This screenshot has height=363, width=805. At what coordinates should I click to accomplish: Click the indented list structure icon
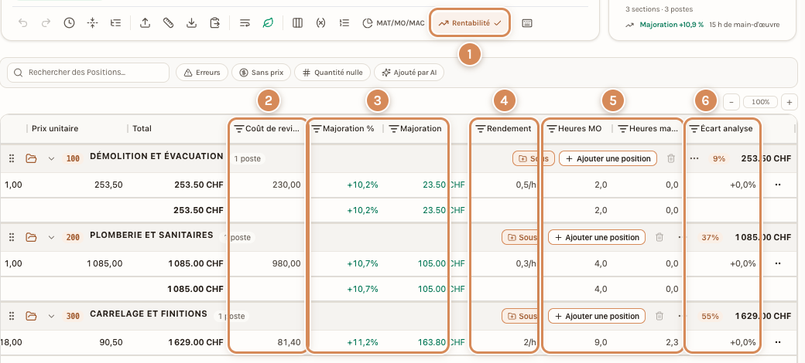click(116, 23)
